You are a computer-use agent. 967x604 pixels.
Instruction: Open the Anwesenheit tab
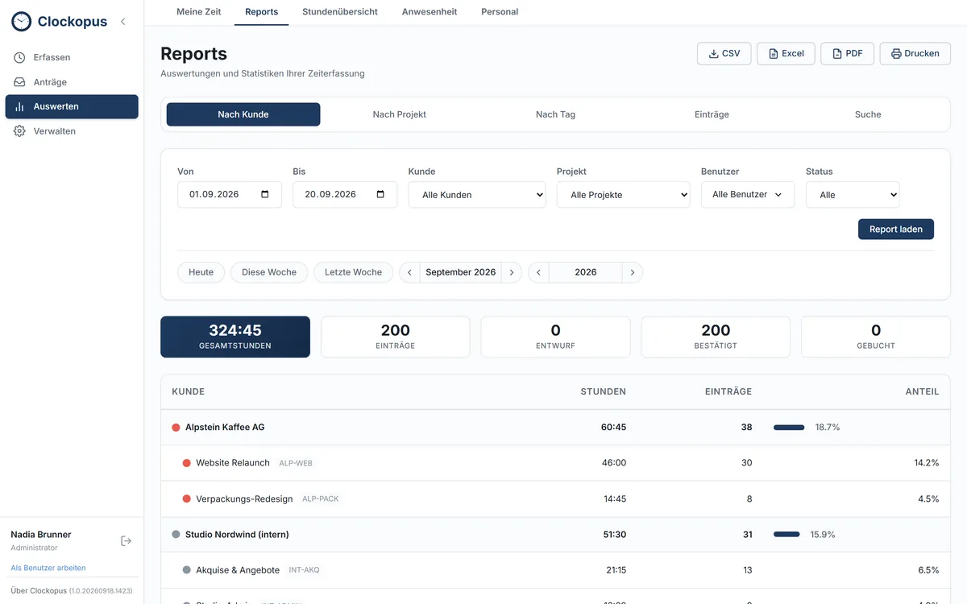(430, 12)
